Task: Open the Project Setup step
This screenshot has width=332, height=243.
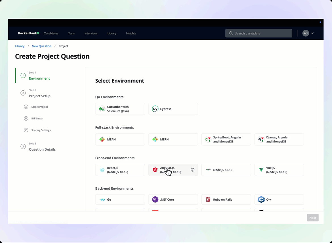Action: 40,96
